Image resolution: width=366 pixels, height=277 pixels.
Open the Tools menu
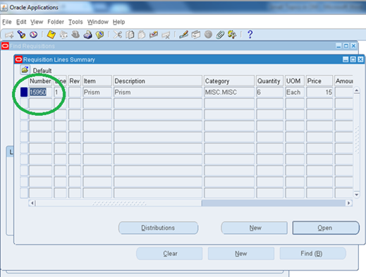point(75,22)
